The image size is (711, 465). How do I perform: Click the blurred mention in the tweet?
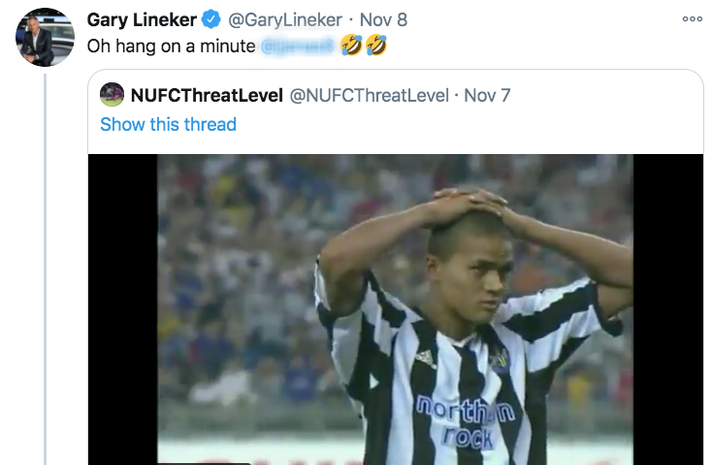(x=298, y=46)
